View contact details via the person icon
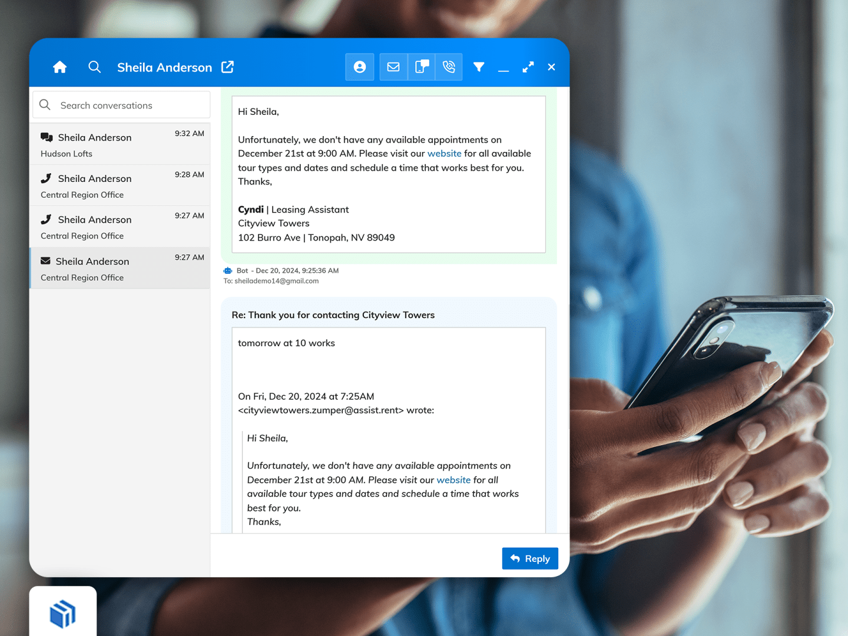Image resolution: width=848 pixels, height=636 pixels. 360,67
